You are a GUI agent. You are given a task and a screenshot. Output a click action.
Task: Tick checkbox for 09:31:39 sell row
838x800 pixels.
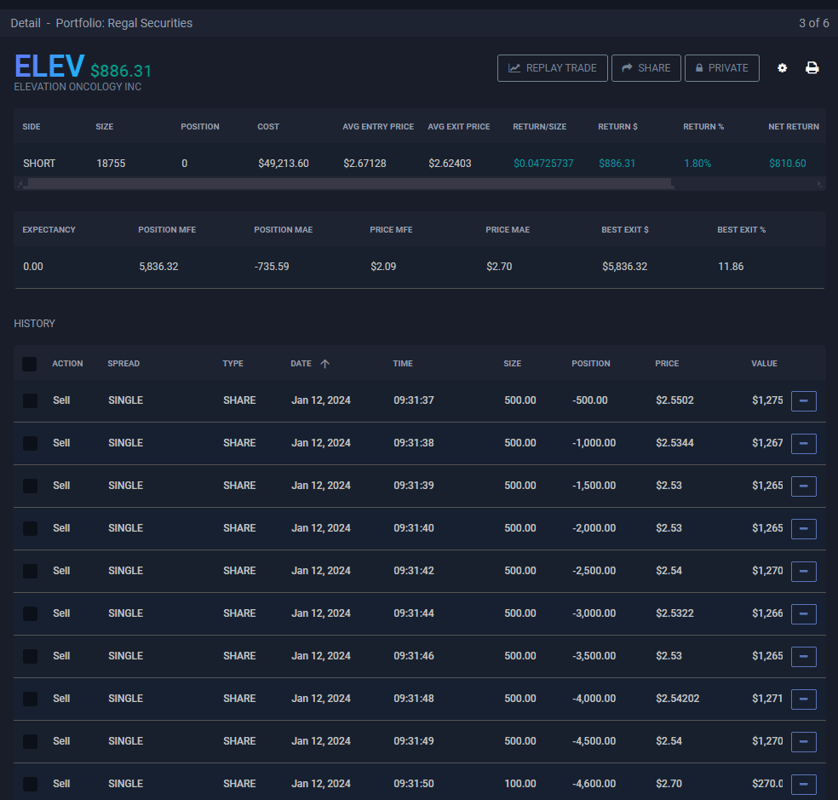coord(30,486)
